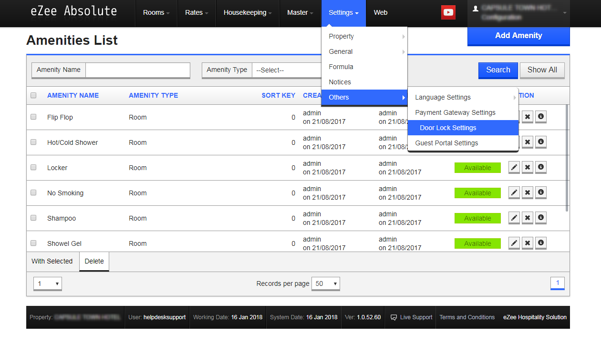The image size is (601, 344).
Task: Click the Amenity Name input field
Action: tap(138, 70)
